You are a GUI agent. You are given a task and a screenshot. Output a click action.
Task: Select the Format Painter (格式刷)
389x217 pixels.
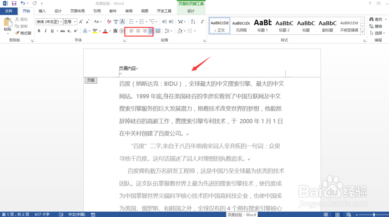click(23, 33)
